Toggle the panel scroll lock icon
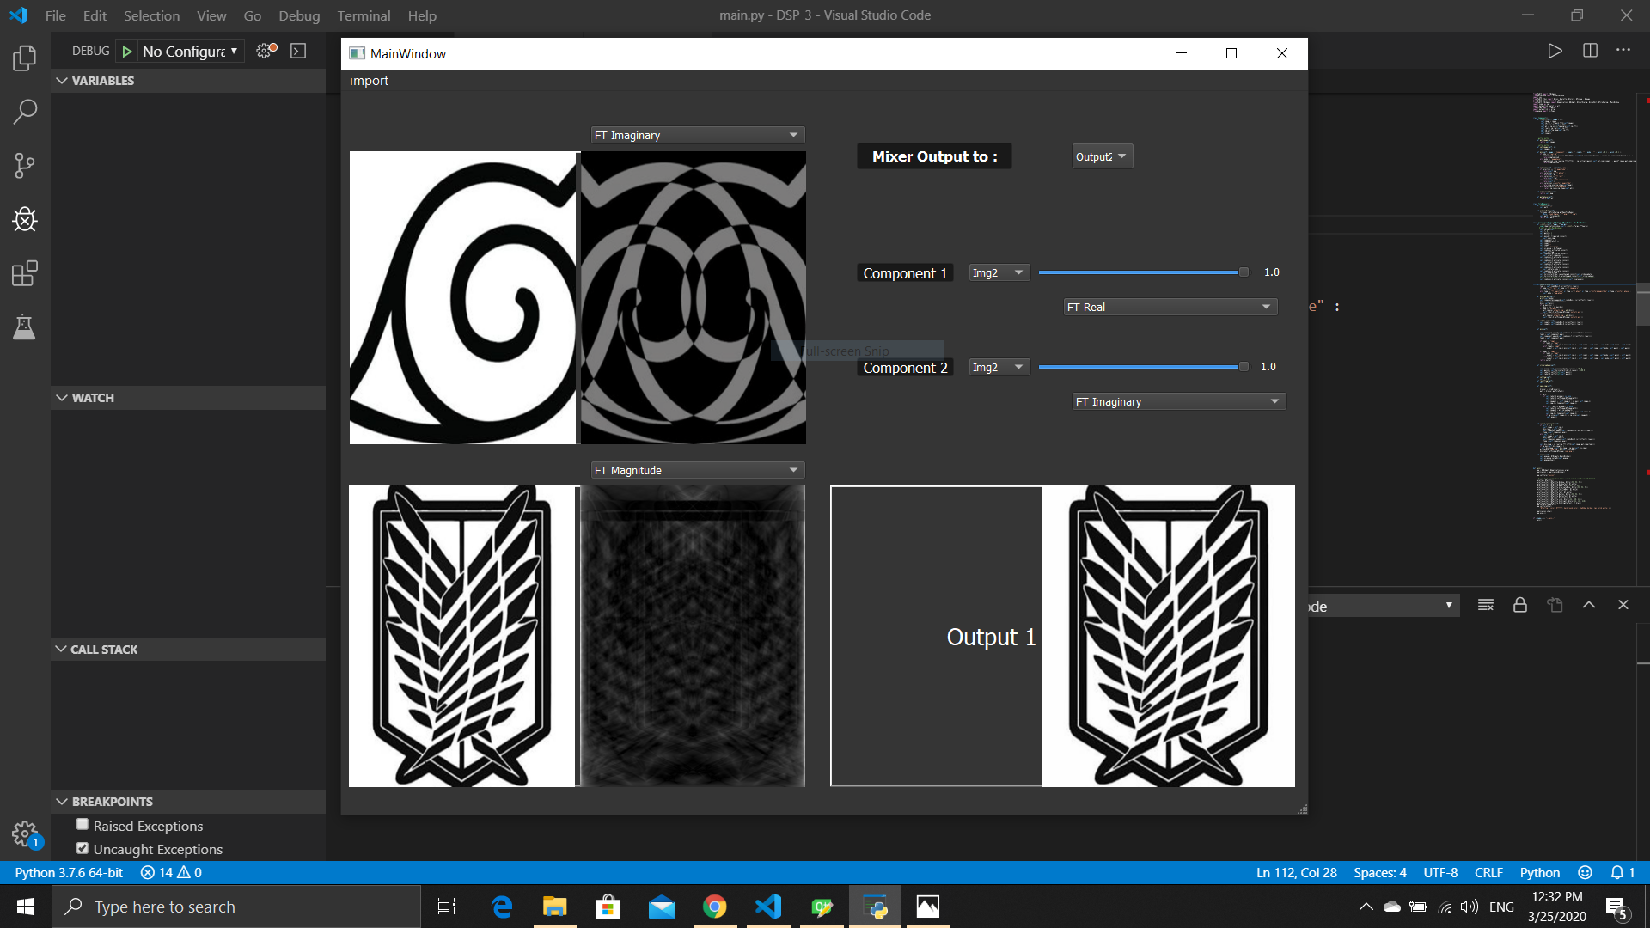Screen dimensions: 1650x928 1519,605
